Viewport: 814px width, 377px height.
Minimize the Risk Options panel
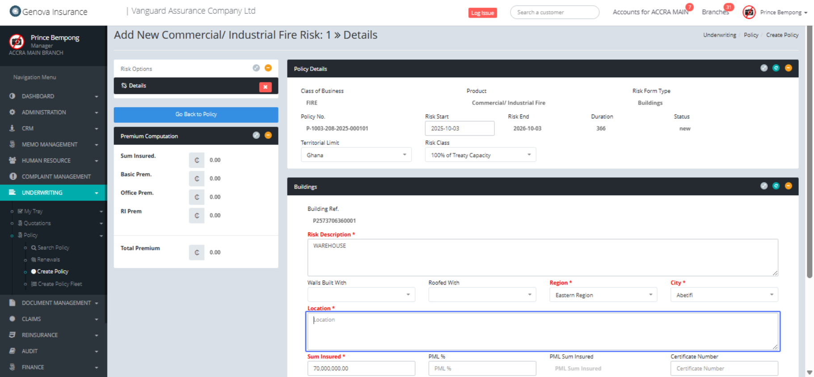pos(268,68)
